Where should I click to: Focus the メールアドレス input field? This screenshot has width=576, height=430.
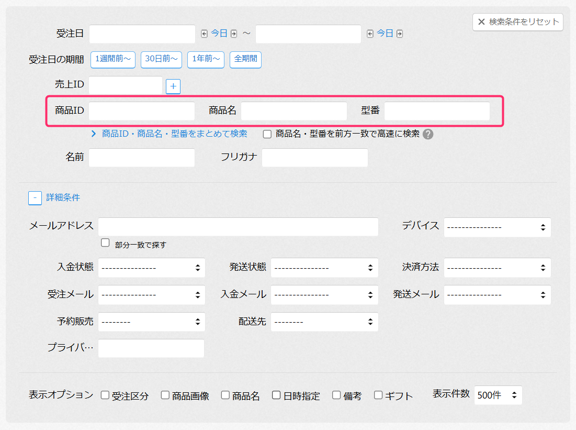click(238, 227)
